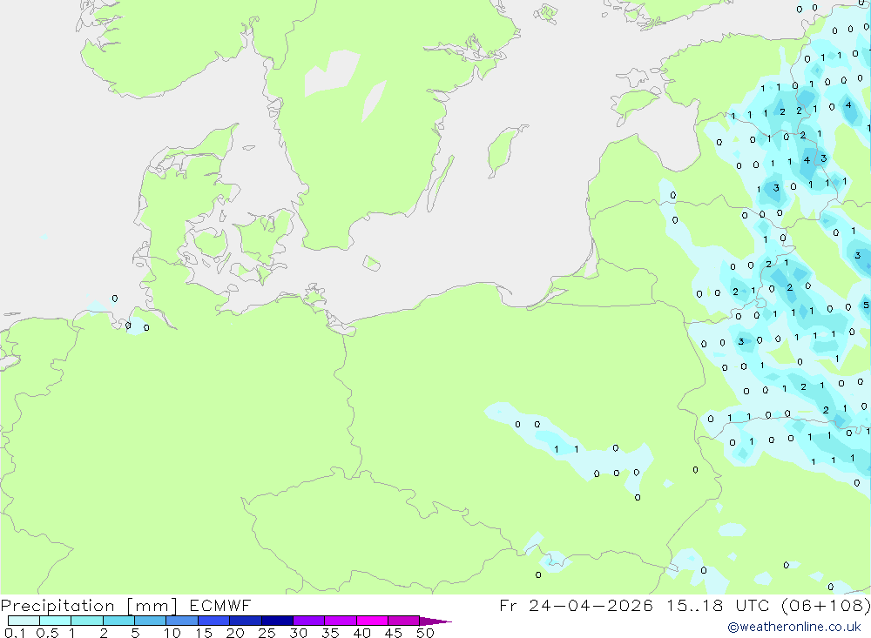The width and height of the screenshot is (871, 638).
Task: Pick the 25–30 mm legend color swatch
Action: point(277,621)
